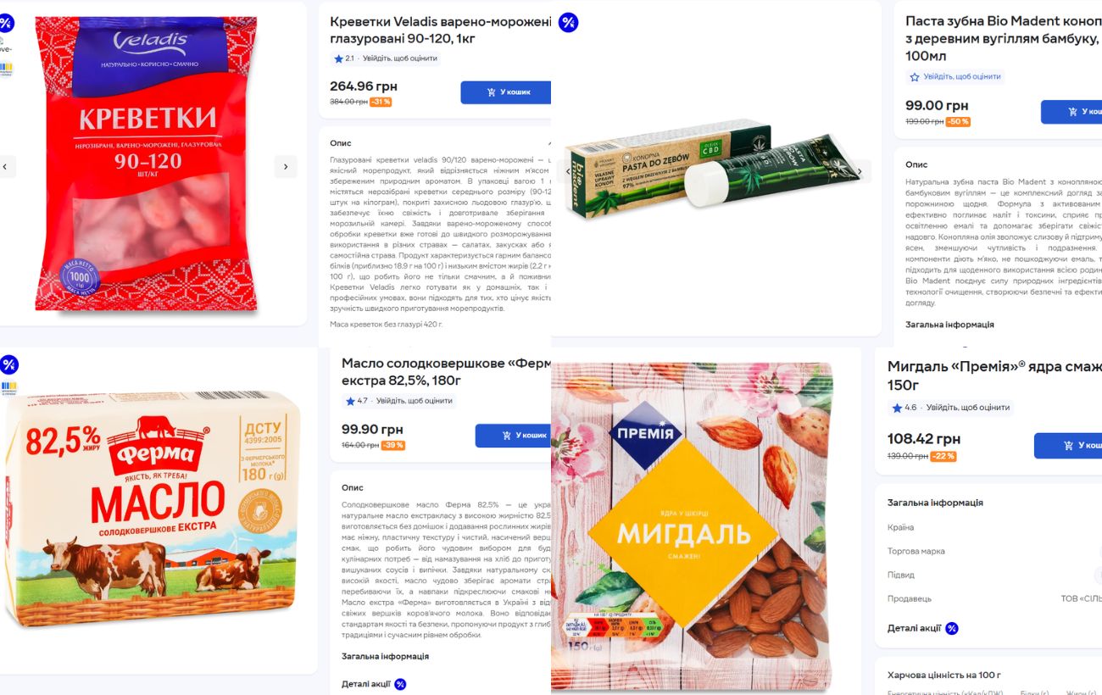Screen dimensions: 1102x695
Task: Add Veladis shrimp to cart
Action: (507, 92)
